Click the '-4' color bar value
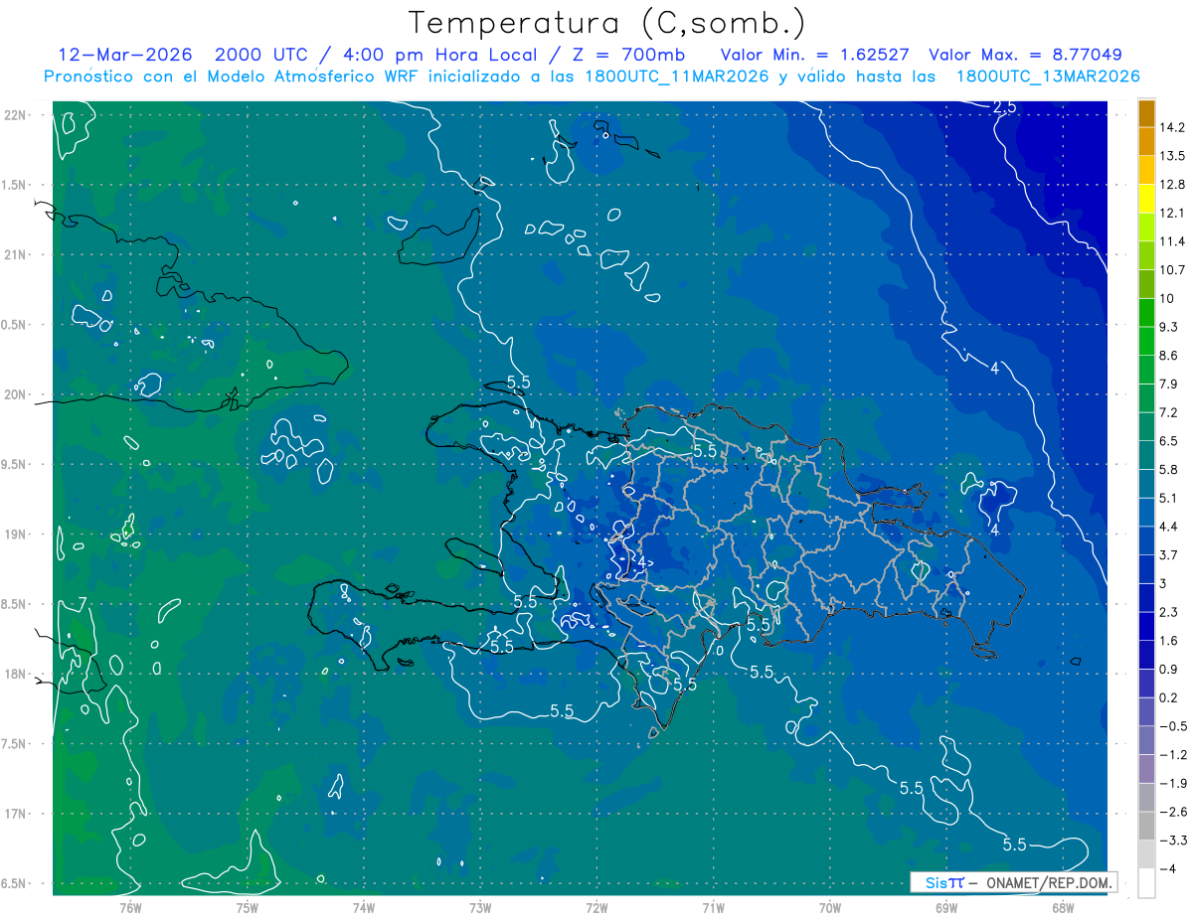This screenshot has width=1193, height=921. tap(1166, 868)
